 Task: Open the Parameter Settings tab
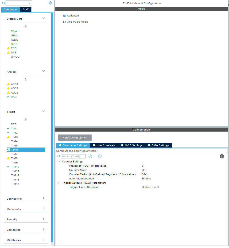[73, 145]
